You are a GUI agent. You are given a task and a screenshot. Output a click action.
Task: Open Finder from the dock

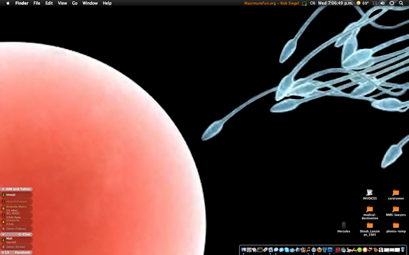pos(244,250)
